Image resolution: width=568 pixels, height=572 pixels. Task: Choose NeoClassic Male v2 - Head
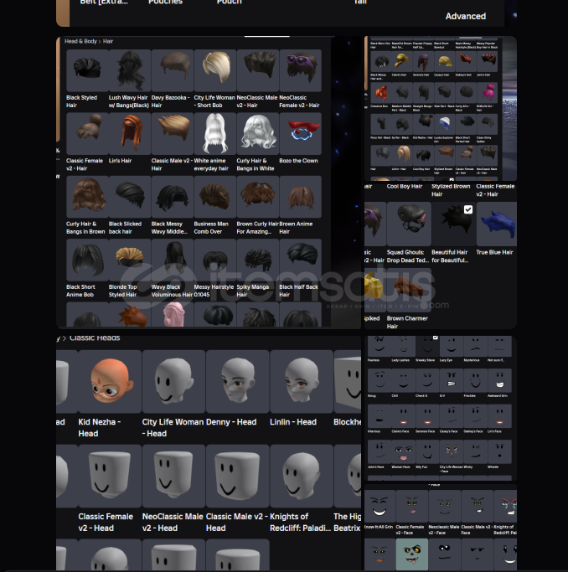click(x=173, y=476)
